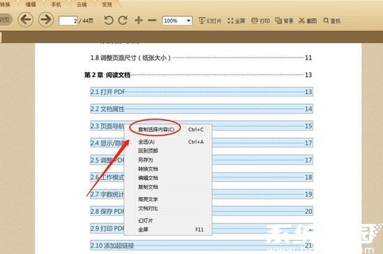This screenshot has height=254, width=383.
Task: Go to the previous page with back arrow
Action: click(25, 19)
